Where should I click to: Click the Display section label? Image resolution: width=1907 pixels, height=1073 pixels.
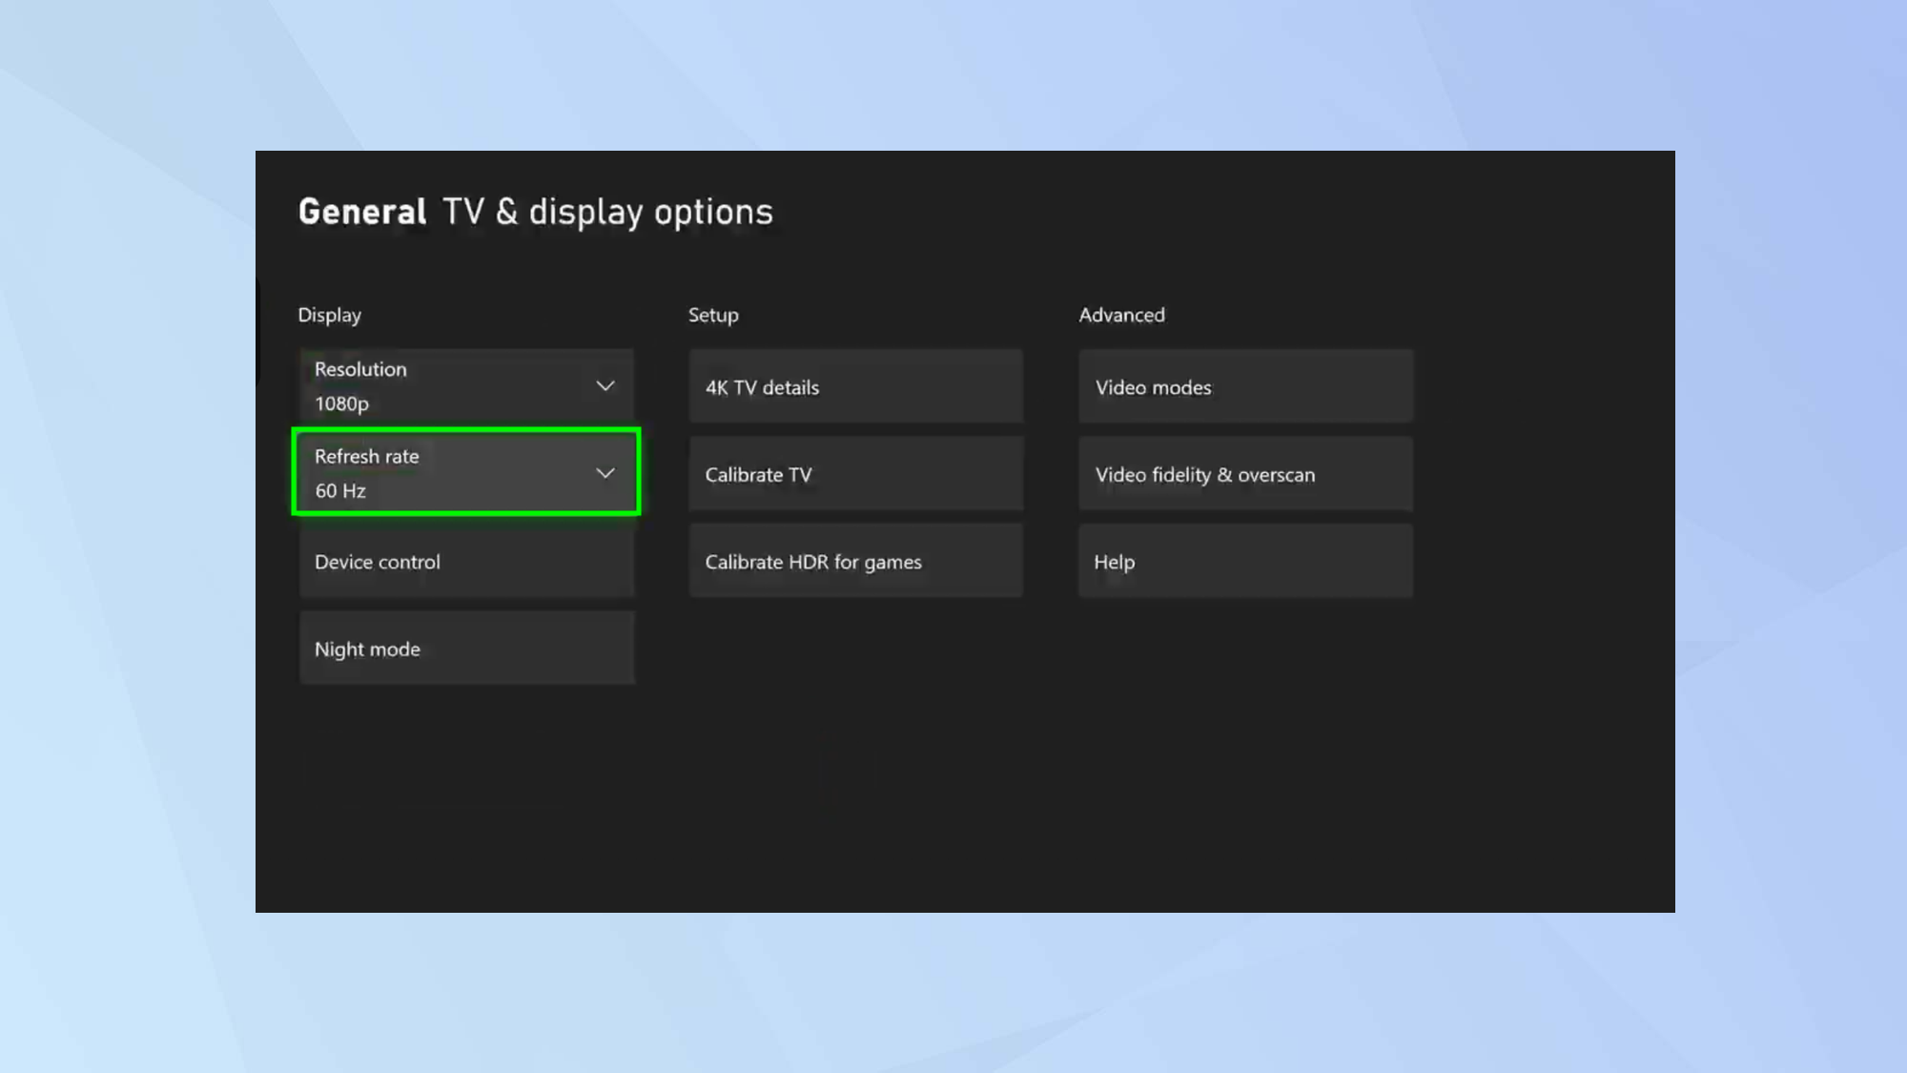click(329, 315)
